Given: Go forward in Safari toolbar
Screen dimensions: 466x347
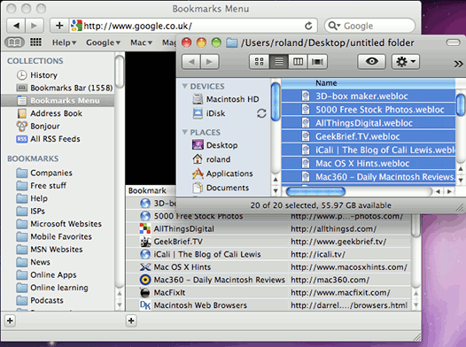Looking at the screenshot, I should pyautogui.click(x=35, y=26).
